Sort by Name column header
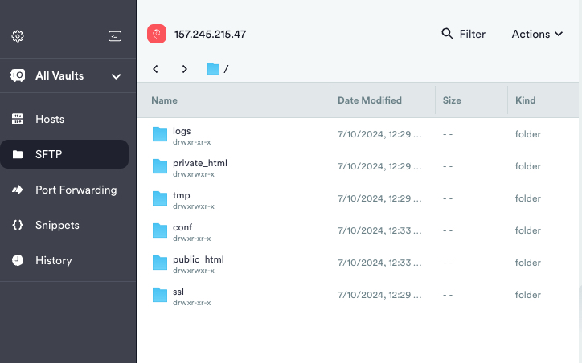 [165, 100]
